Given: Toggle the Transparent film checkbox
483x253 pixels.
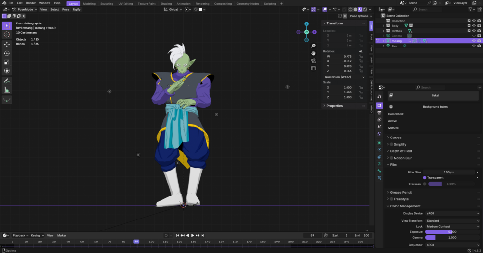Looking at the screenshot, I should [424, 178].
